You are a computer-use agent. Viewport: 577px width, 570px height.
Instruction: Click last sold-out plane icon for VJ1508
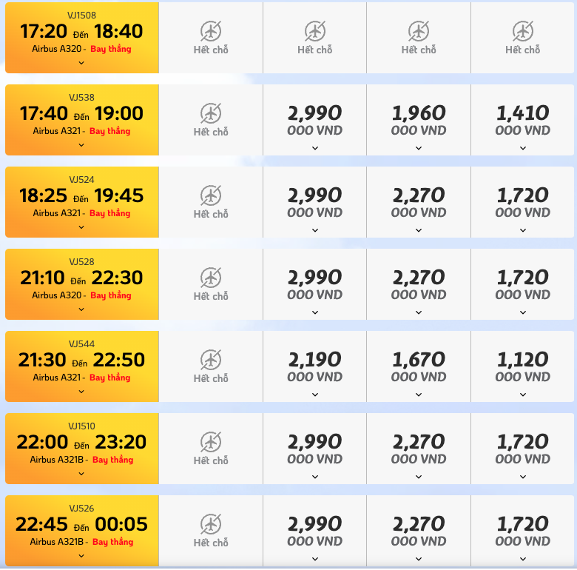[x=523, y=31]
